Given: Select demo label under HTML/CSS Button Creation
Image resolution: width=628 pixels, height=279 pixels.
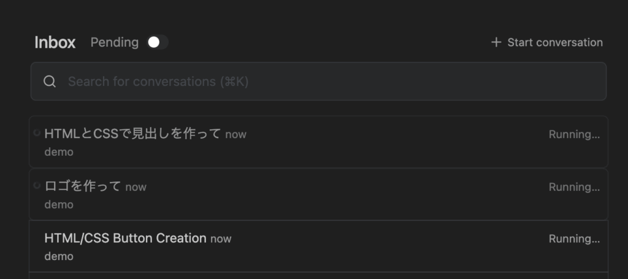Looking at the screenshot, I should (59, 256).
